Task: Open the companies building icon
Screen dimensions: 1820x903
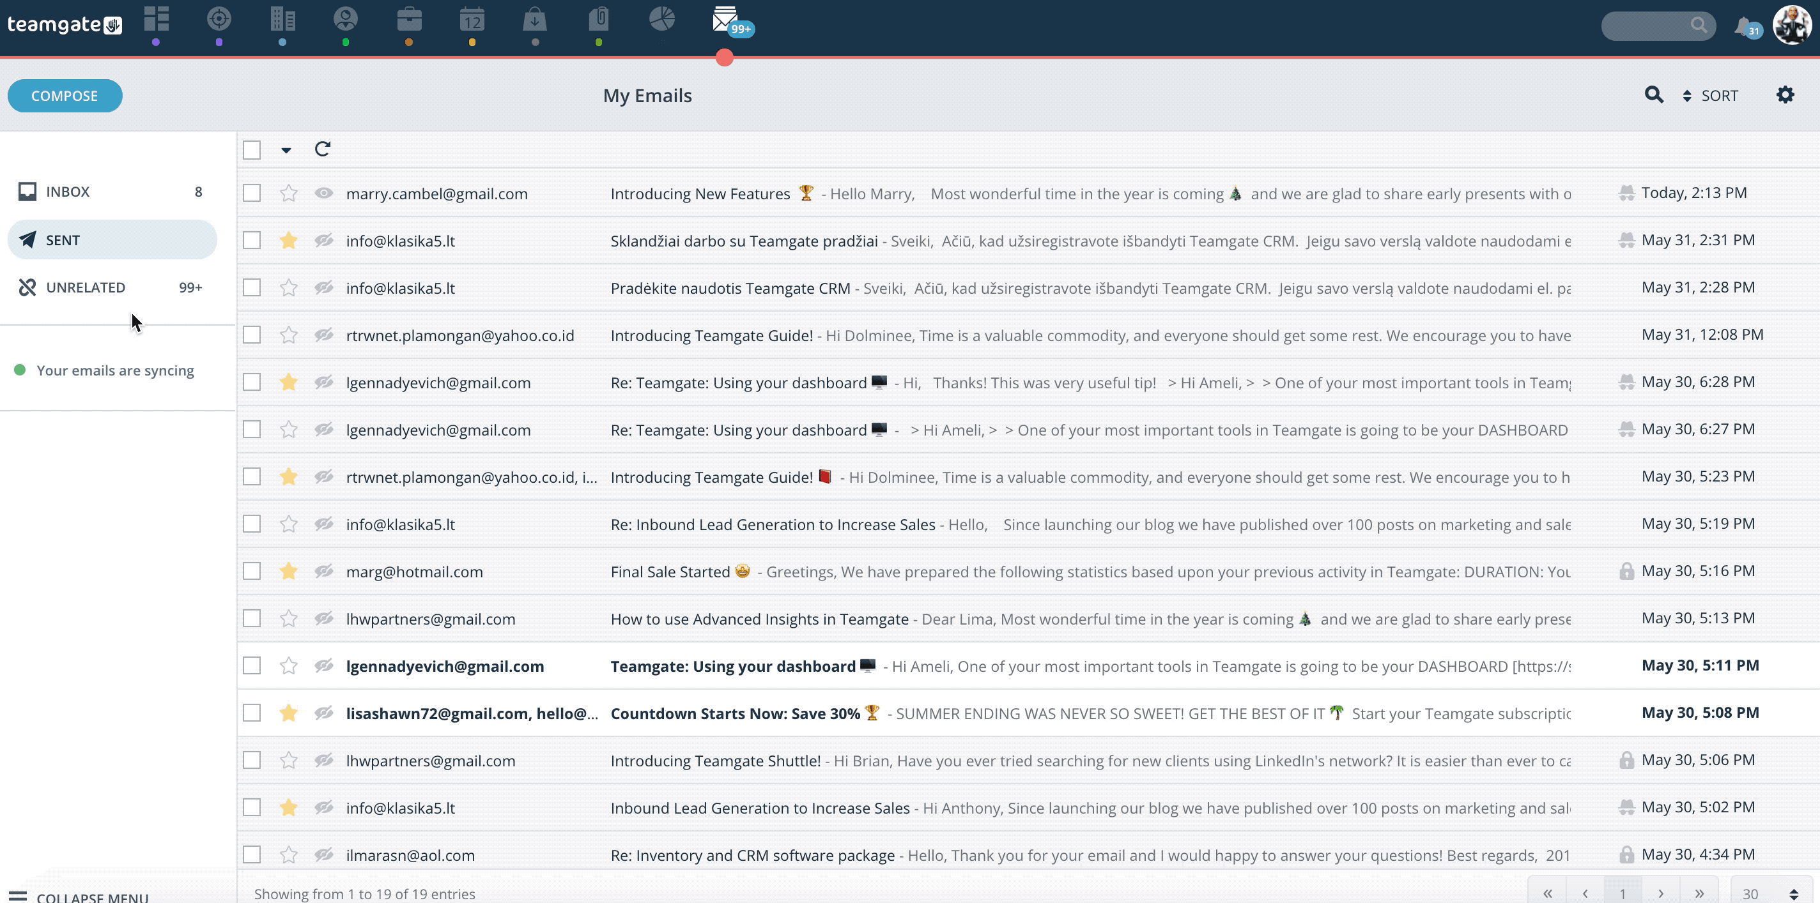Action: pyautogui.click(x=282, y=19)
